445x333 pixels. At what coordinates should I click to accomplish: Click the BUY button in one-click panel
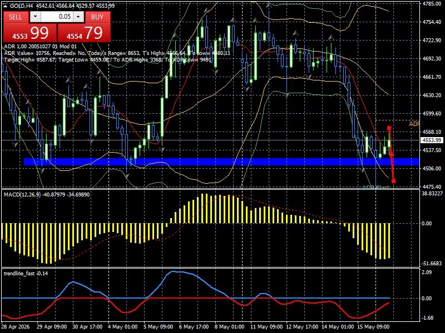pos(97,17)
